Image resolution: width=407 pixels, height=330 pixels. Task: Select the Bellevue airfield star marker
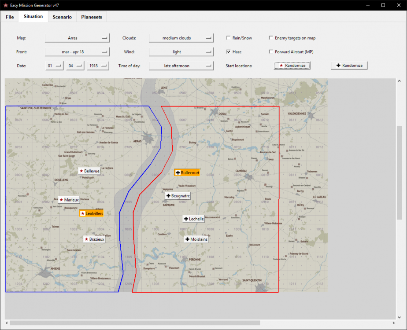pos(89,171)
